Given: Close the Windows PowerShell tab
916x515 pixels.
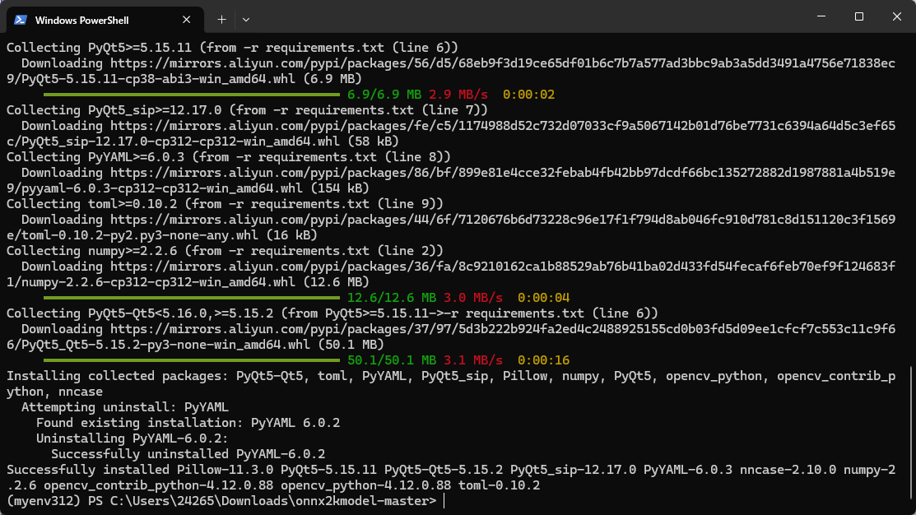Looking at the screenshot, I should point(188,19).
